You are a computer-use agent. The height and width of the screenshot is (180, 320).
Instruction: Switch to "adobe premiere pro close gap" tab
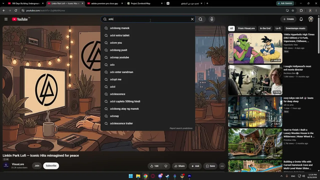(x=104, y=3)
